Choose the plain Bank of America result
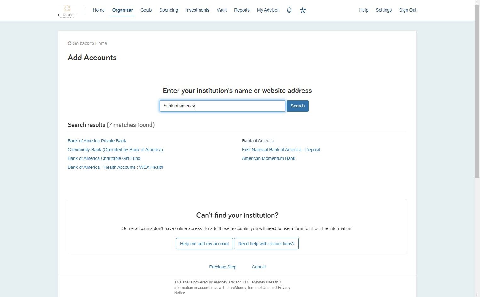Image resolution: width=480 pixels, height=297 pixels. coord(258,141)
